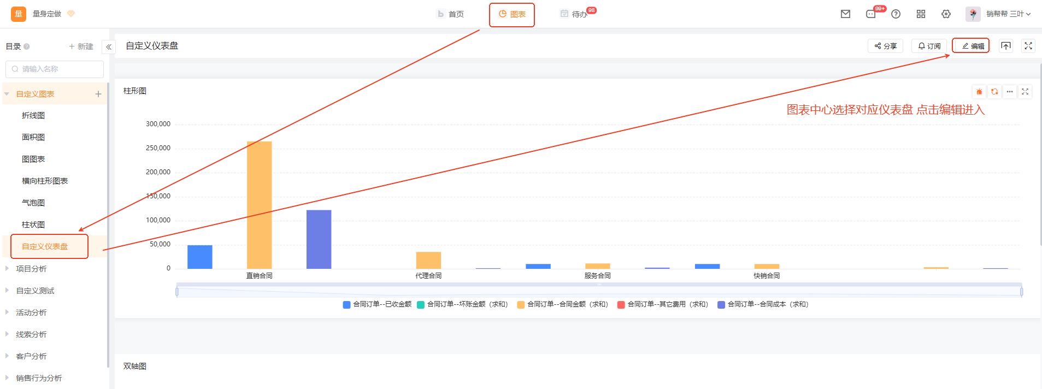
Task: Open the mail inbox icon
Action: [x=845, y=14]
